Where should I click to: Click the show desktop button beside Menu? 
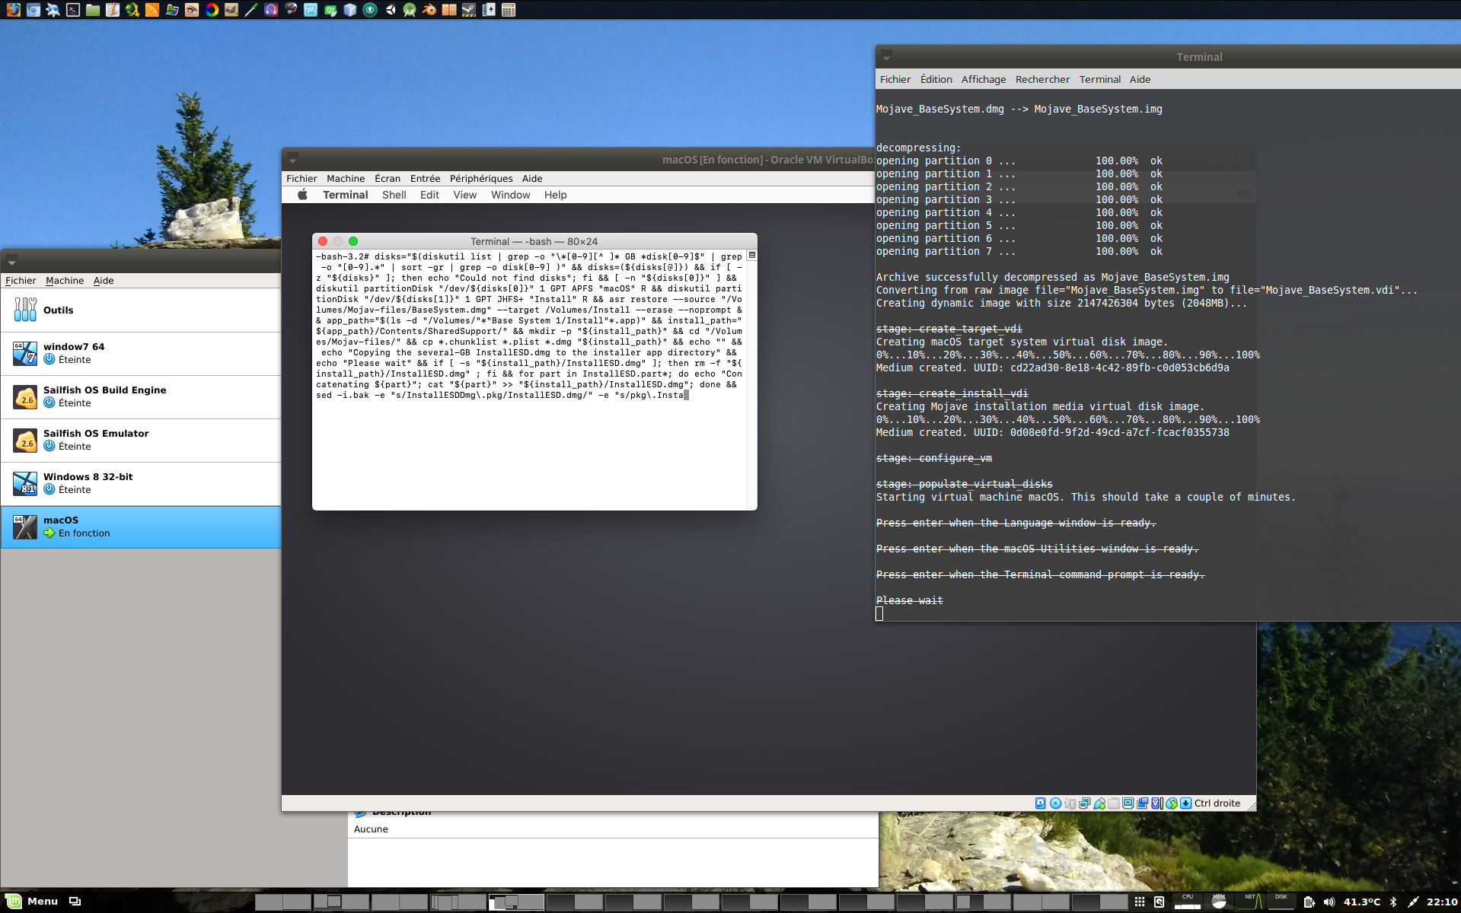pos(75,901)
